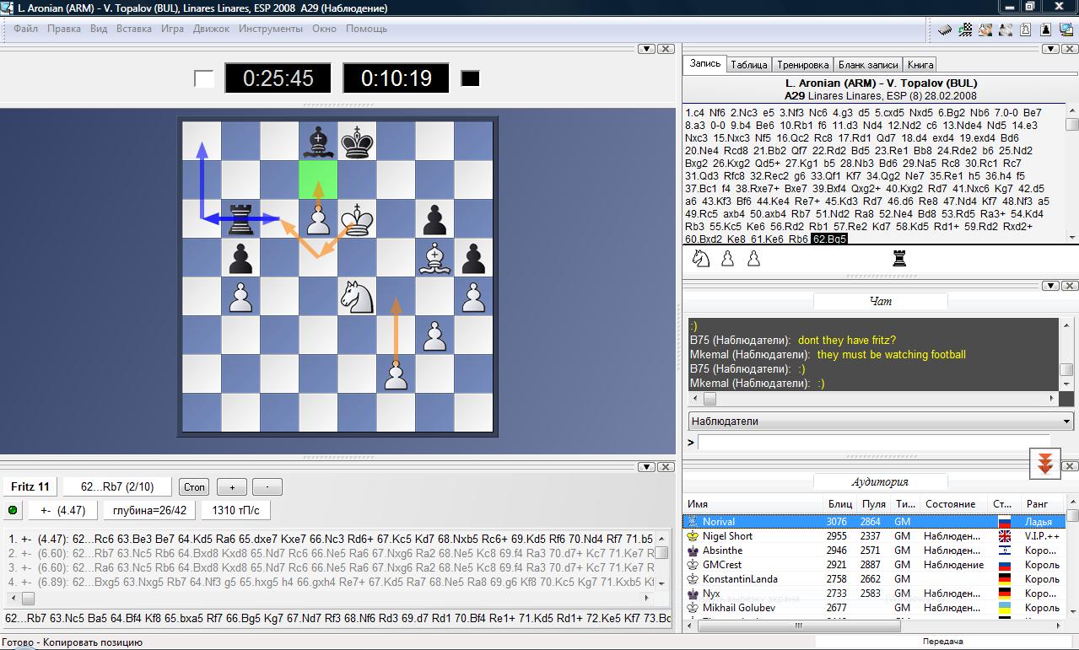This screenshot has width=1079, height=650.
Task: Click the black pawn document icon
Action: (1046, 30)
